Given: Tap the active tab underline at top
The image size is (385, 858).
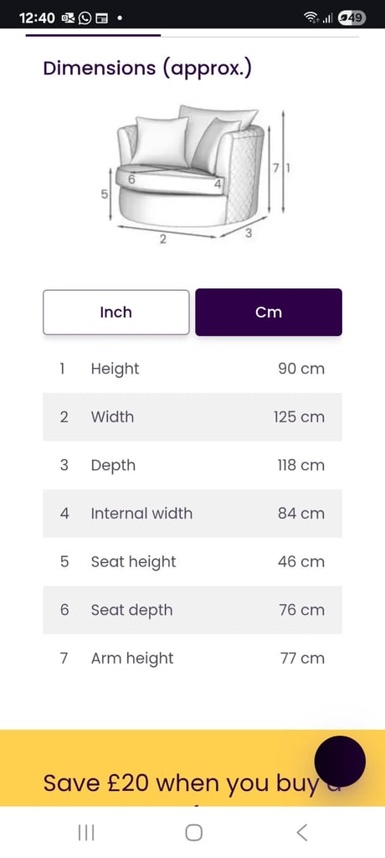Looking at the screenshot, I should (x=93, y=35).
